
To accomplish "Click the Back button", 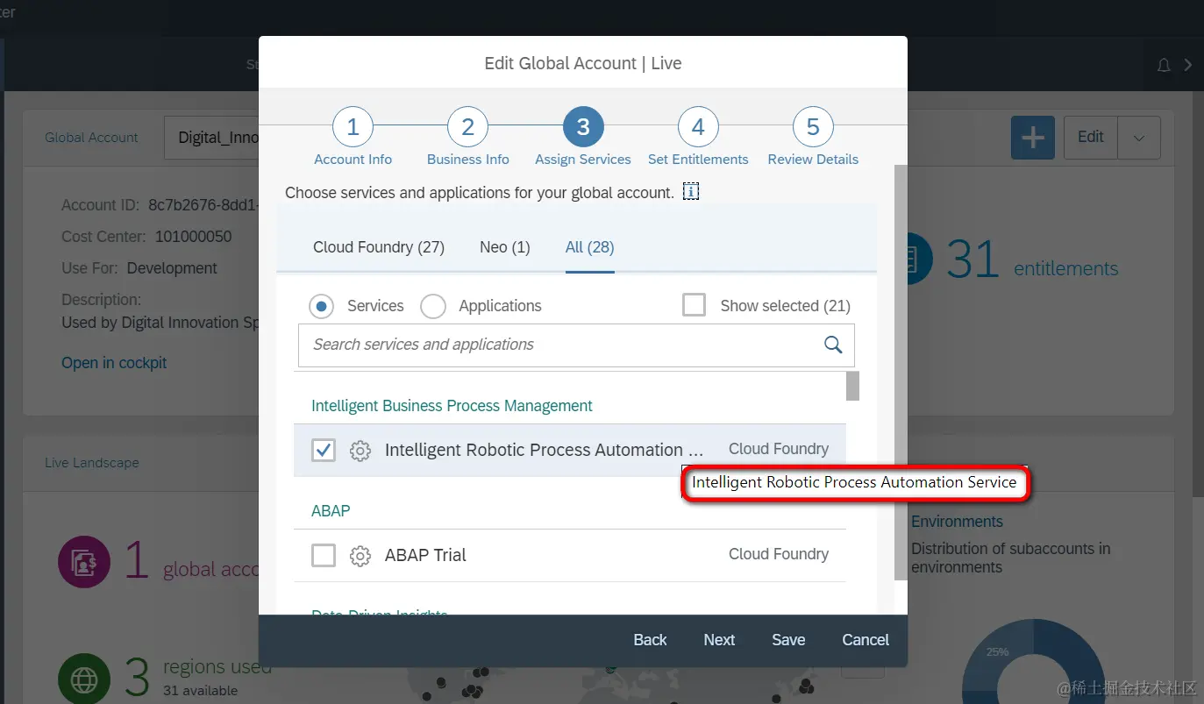I will (650, 640).
